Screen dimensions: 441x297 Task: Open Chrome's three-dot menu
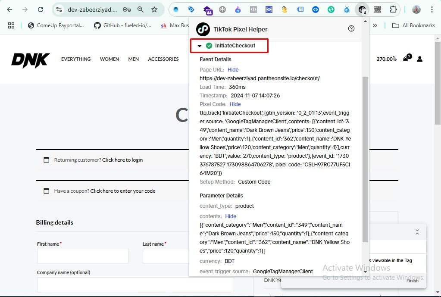[432, 9]
